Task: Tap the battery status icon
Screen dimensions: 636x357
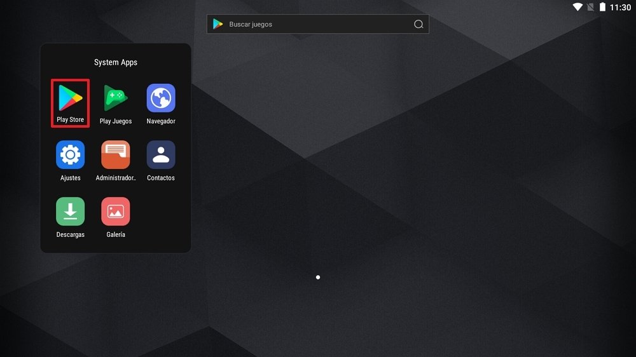Action: pyautogui.click(x=603, y=7)
